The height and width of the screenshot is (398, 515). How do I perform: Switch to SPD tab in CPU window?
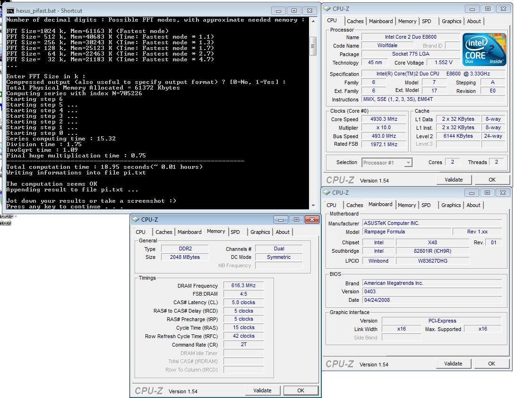coord(427,21)
